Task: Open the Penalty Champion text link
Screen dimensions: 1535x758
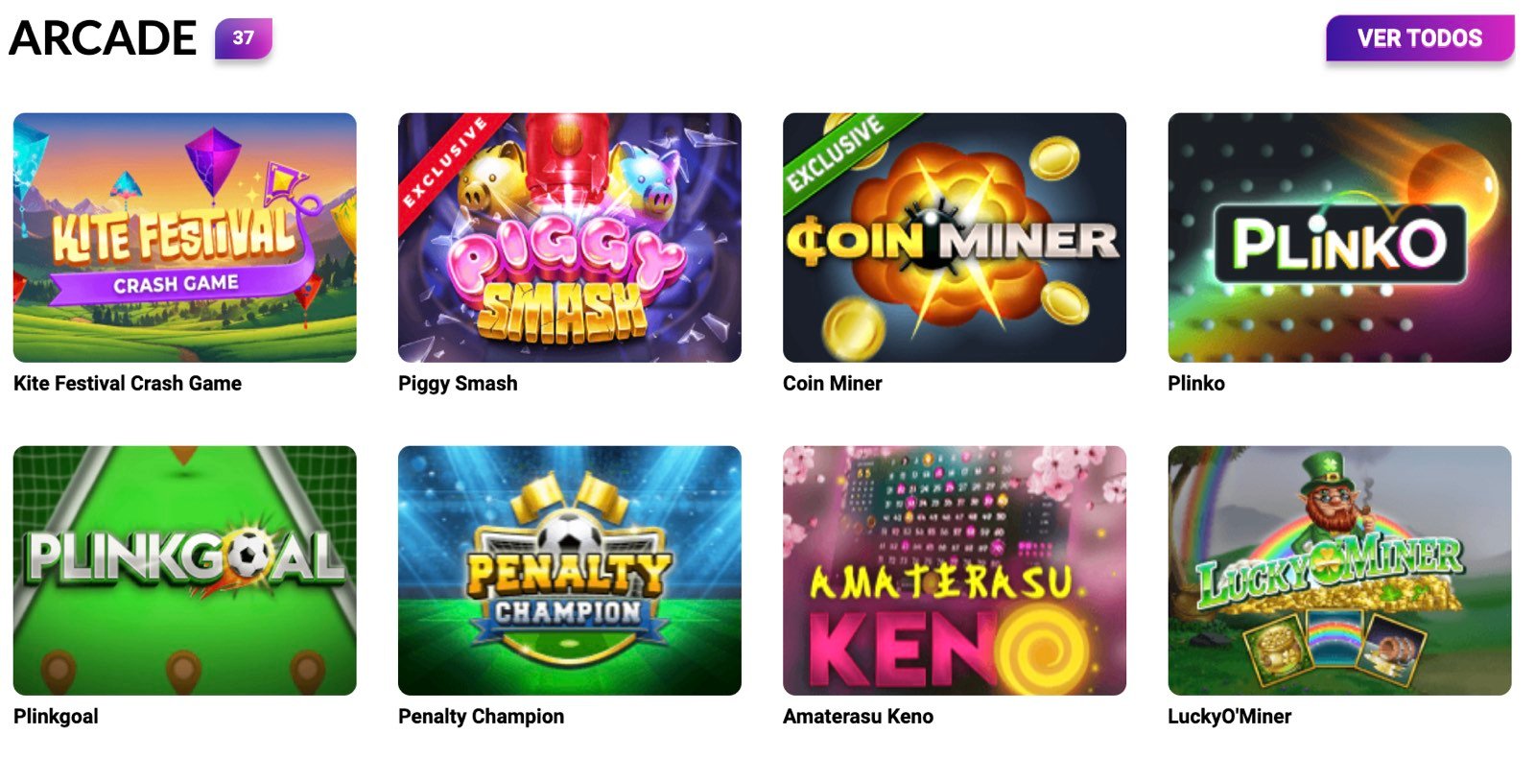Action: [x=482, y=717]
